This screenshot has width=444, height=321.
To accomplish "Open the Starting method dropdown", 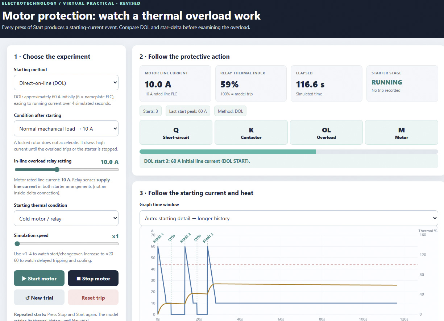I will coord(66,83).
